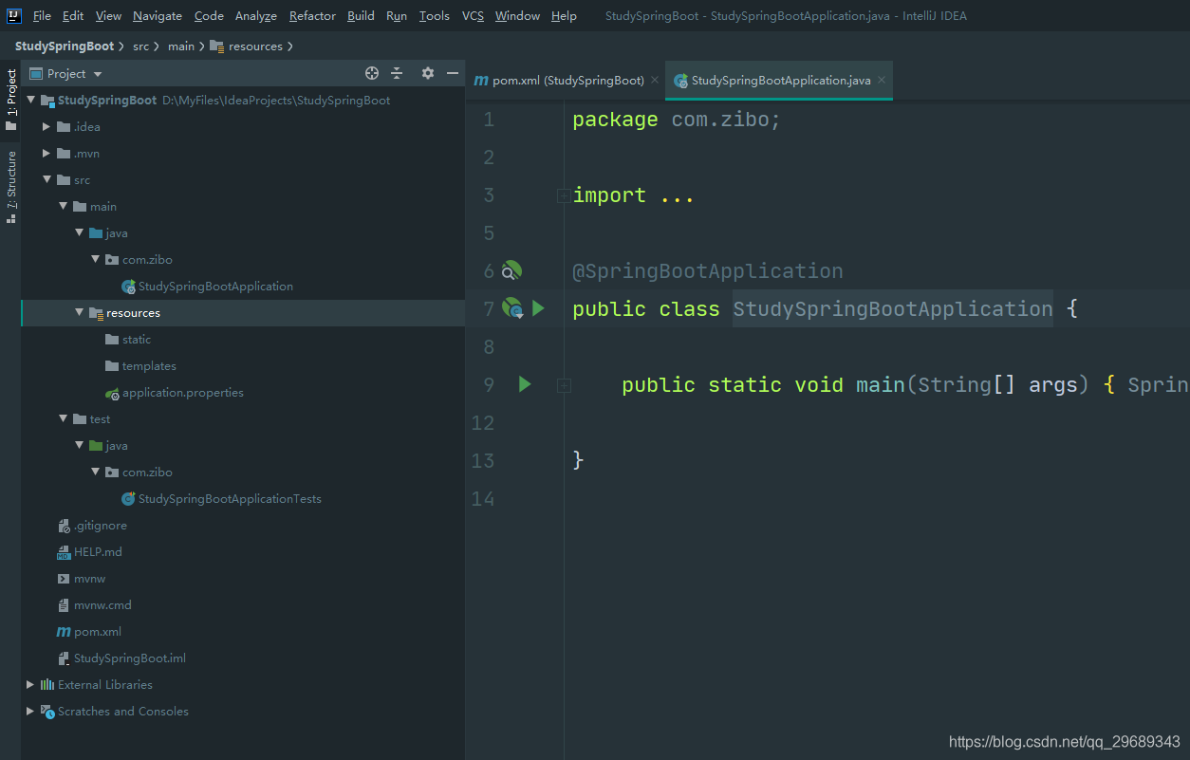Expand the .mvn folder
Screen dimensions: 1190x760
(46, 153)
